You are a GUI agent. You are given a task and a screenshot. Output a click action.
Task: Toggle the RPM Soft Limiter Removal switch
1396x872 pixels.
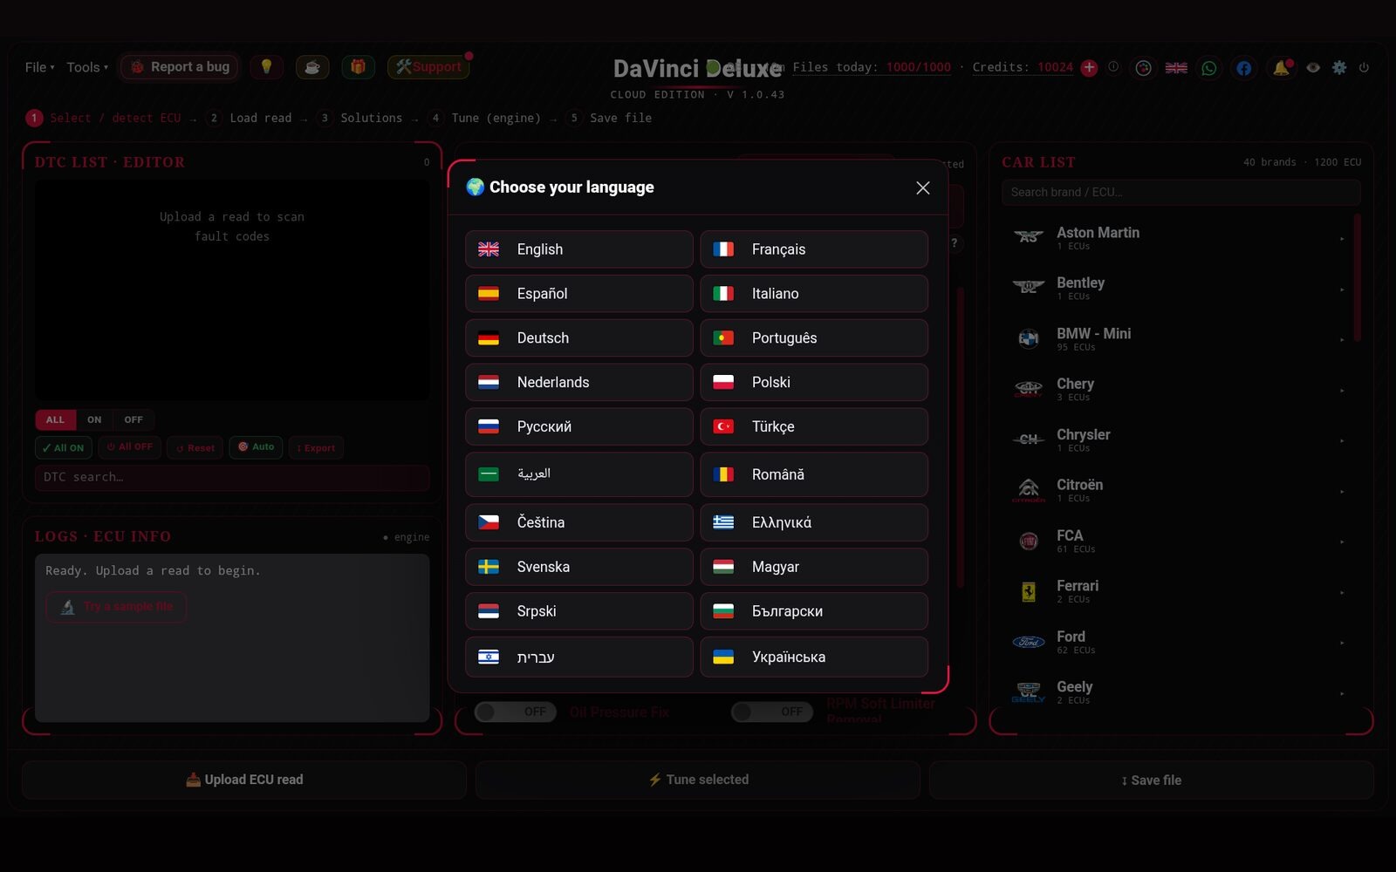772,712
